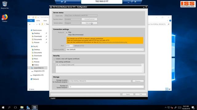Click the Explorer Back arrow

tap(30, 24)
